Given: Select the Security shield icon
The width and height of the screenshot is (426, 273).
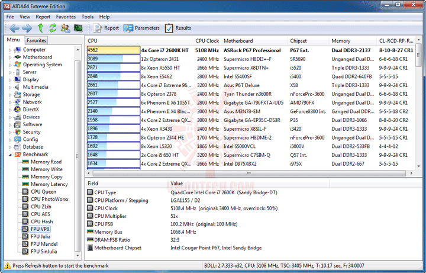Looking at the screenshot, I should click(18, 132).
